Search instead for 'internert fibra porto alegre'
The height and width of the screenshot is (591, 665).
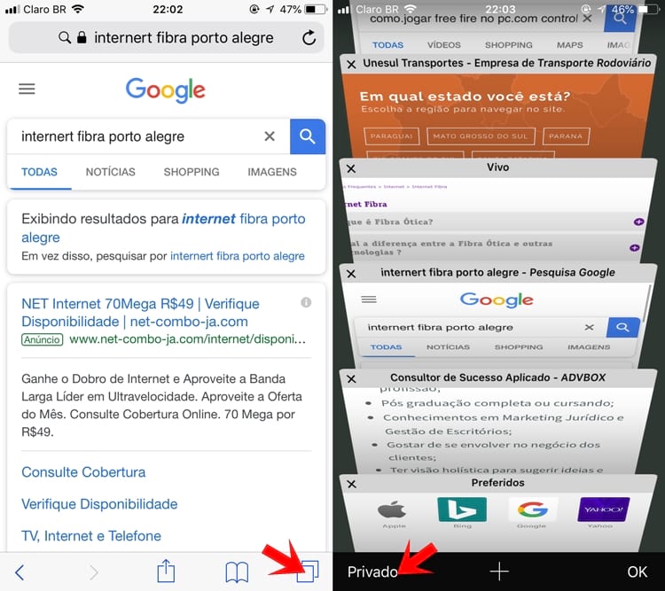pyautogui.click(x=237, y=256)
